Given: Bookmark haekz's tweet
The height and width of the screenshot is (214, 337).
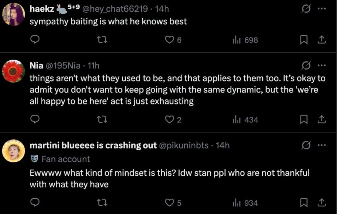Looking at the screenshot, I should [x=303, y=40].
